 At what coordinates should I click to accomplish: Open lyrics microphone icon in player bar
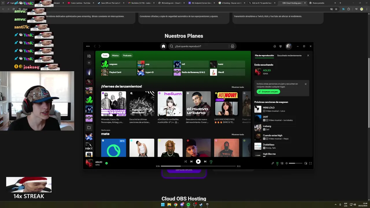click(x=273, y=163)
